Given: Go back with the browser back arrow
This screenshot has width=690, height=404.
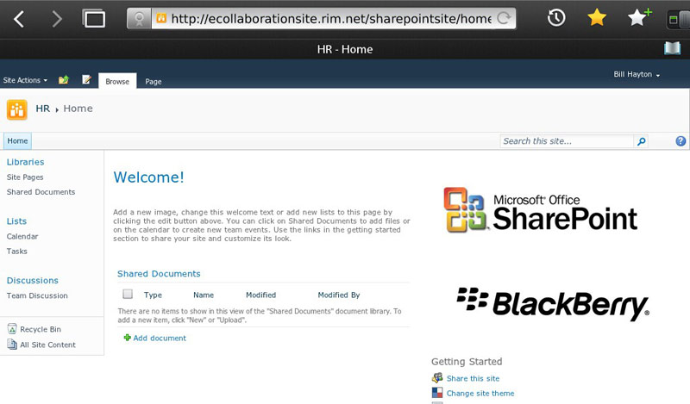Looking at the screenshot, I should pyautogui.click(x=19, y=19).
